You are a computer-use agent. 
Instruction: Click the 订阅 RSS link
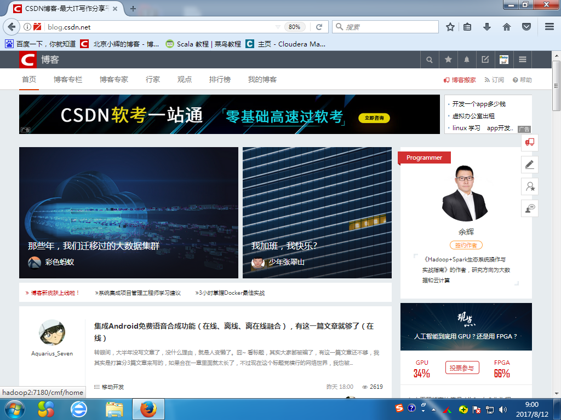(494, 80)
